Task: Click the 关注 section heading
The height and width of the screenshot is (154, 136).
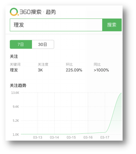Action: [14, 57]
